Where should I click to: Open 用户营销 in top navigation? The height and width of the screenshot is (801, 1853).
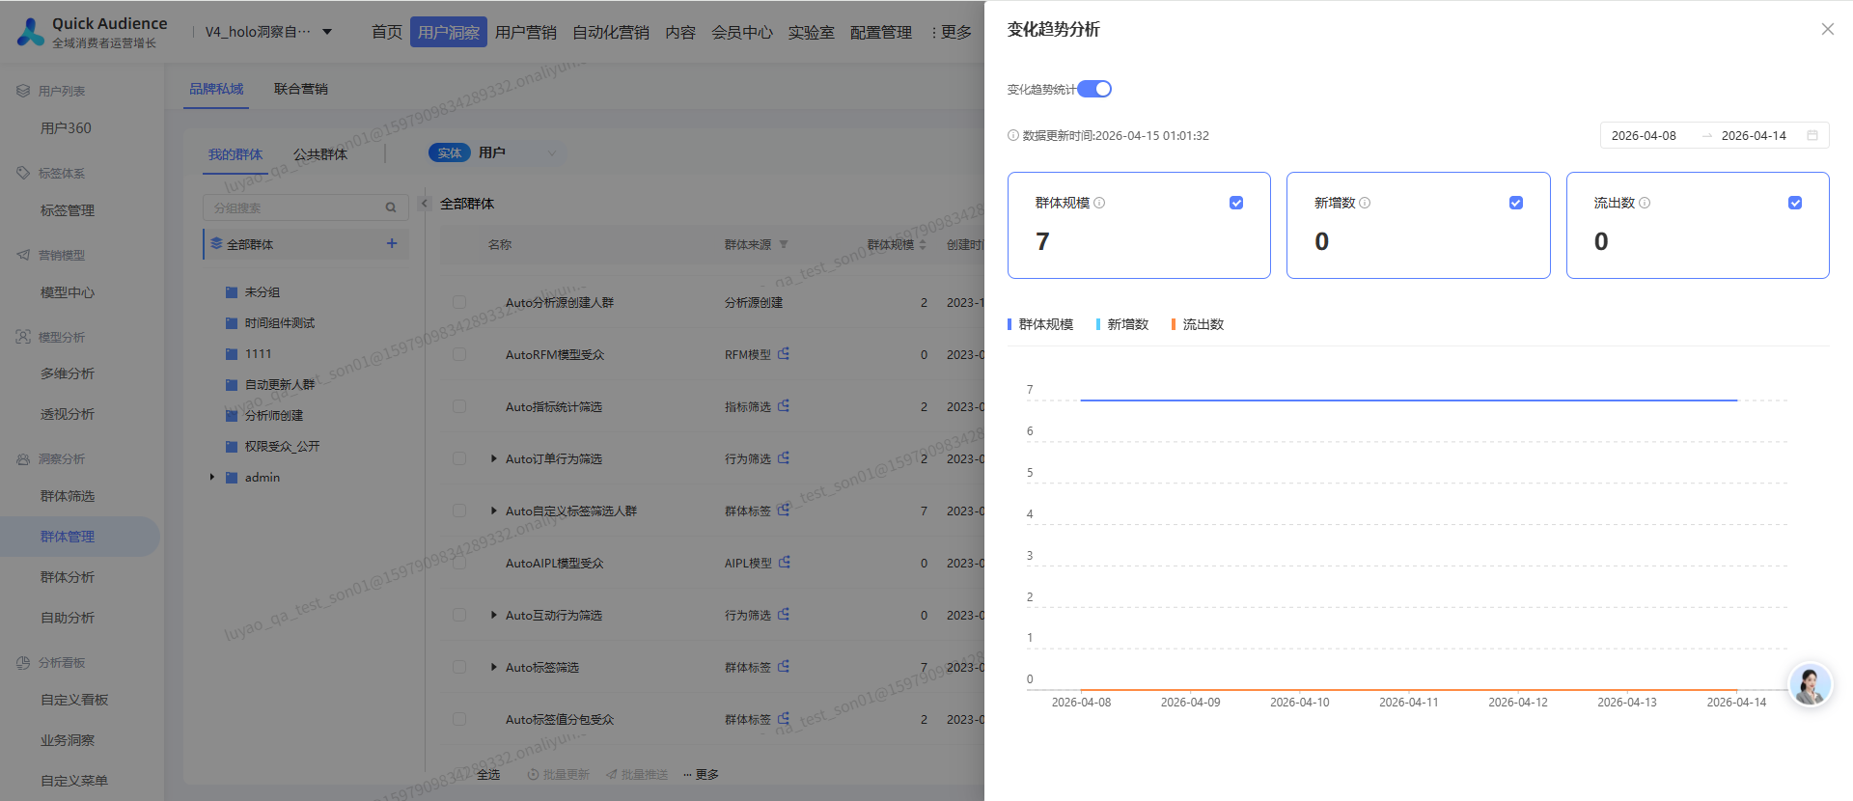point(526,32)
